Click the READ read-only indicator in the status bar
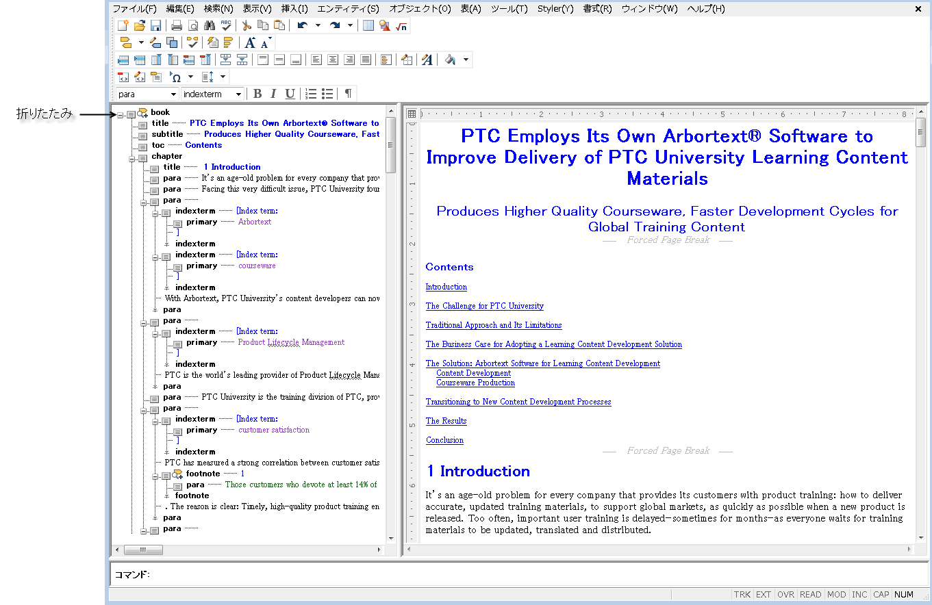The width and height of the screenshot is (932, 605). coord(811,595)
